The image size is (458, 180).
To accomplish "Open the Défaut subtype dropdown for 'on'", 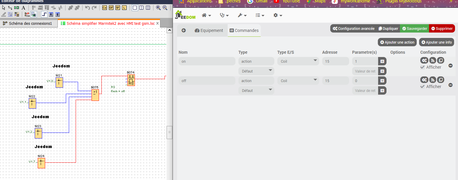I will [x=256, y=71].
